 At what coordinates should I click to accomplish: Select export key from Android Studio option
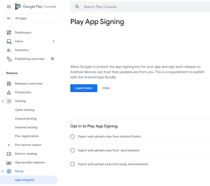click(x=73, y=136)
